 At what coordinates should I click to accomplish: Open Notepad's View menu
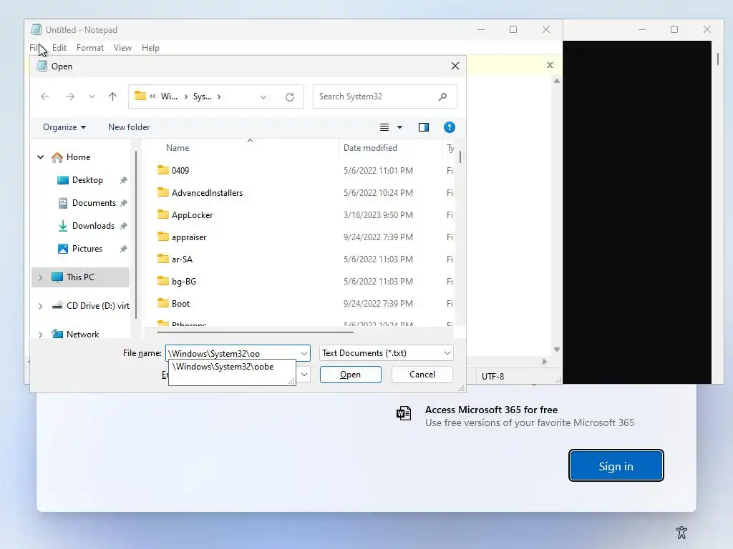[x=122, y=48]
